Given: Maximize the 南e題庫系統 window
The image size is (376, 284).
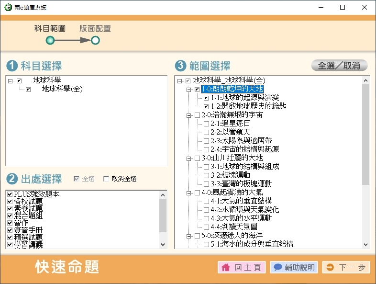Looking at the screenshot, I should (x=343, y=7).
